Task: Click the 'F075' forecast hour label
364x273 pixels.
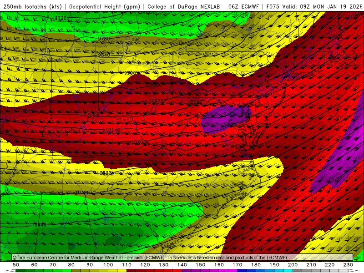Action: point(273,7)
